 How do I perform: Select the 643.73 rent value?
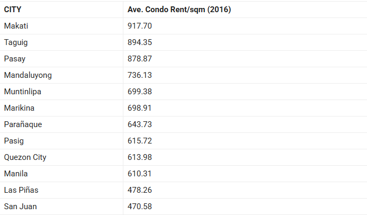(x=140, y=124)
